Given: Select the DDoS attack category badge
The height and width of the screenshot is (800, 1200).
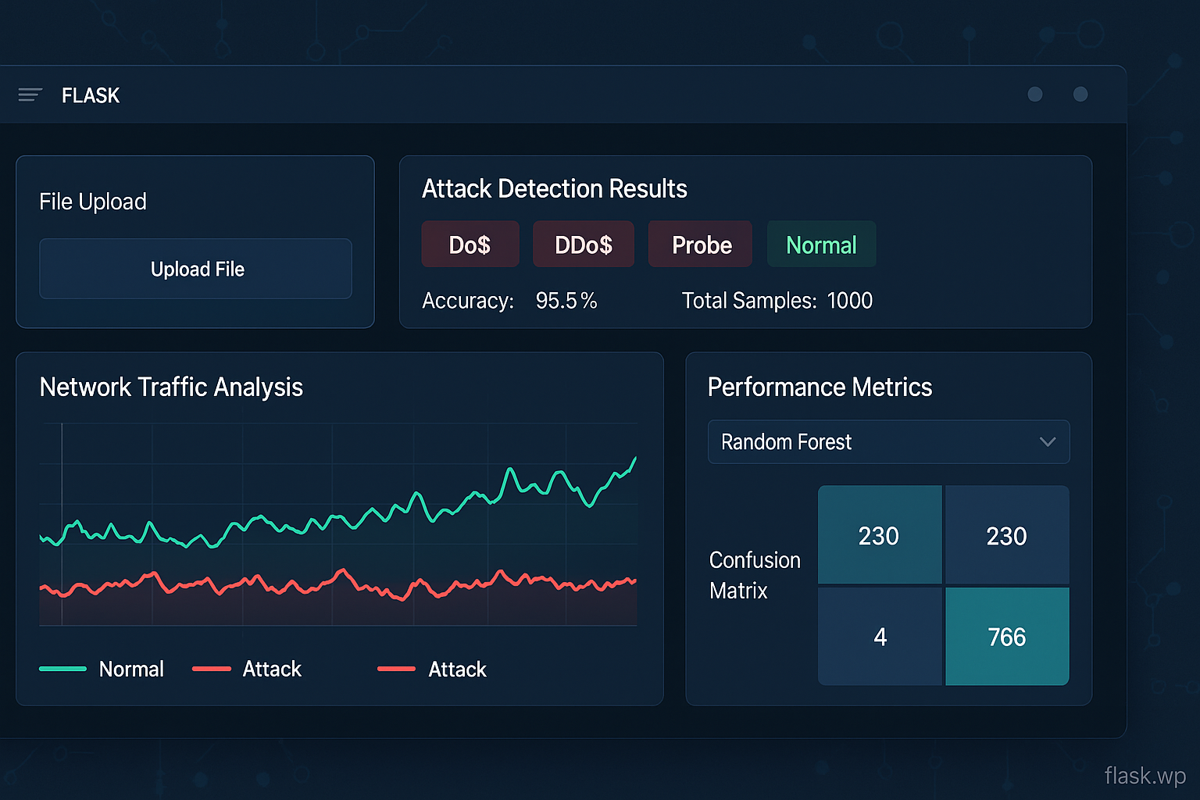Looking at the screenshot, I should click(583, 244).
